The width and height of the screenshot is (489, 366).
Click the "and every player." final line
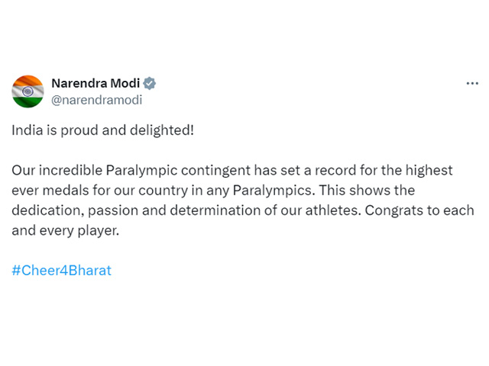(66, 230)
